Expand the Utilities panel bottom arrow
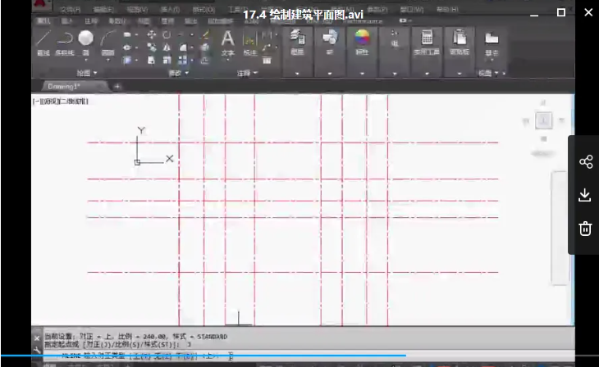 point(427,73)
